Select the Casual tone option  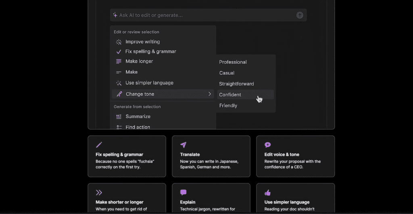(227, 73)
